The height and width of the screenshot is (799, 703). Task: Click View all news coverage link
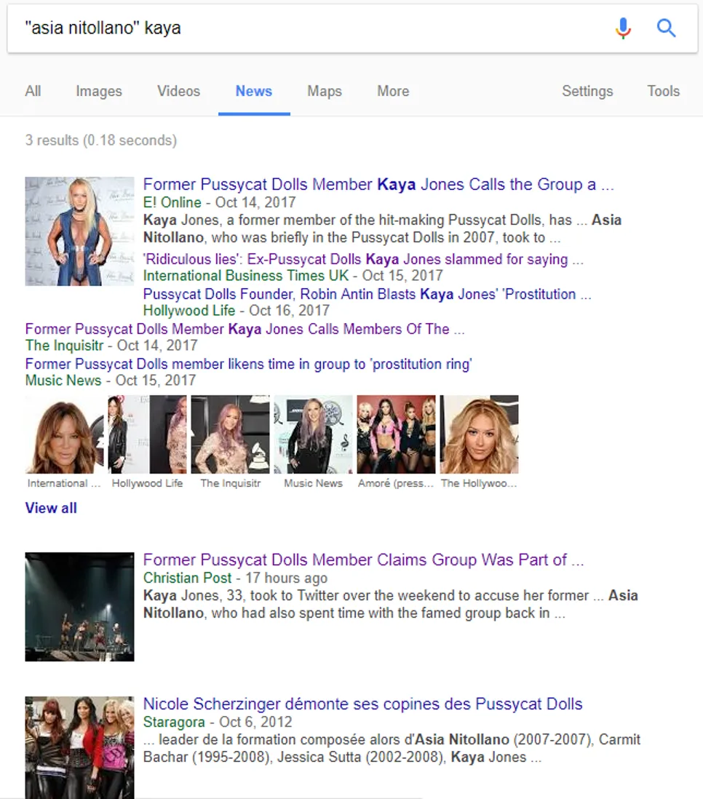51,508
